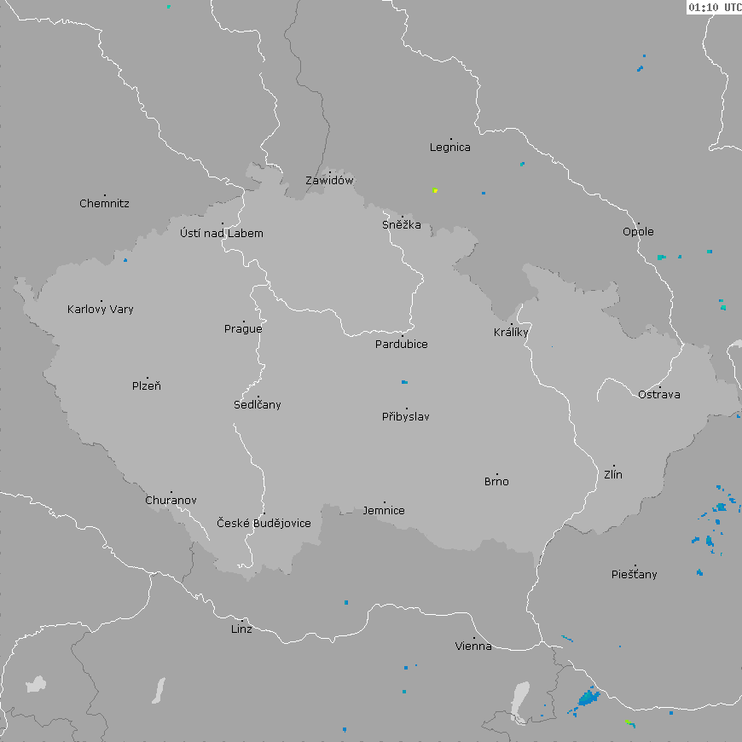Select the Prague city label
Image resolution: width=742 pixels, height=742 pixels.
point(243,329)
